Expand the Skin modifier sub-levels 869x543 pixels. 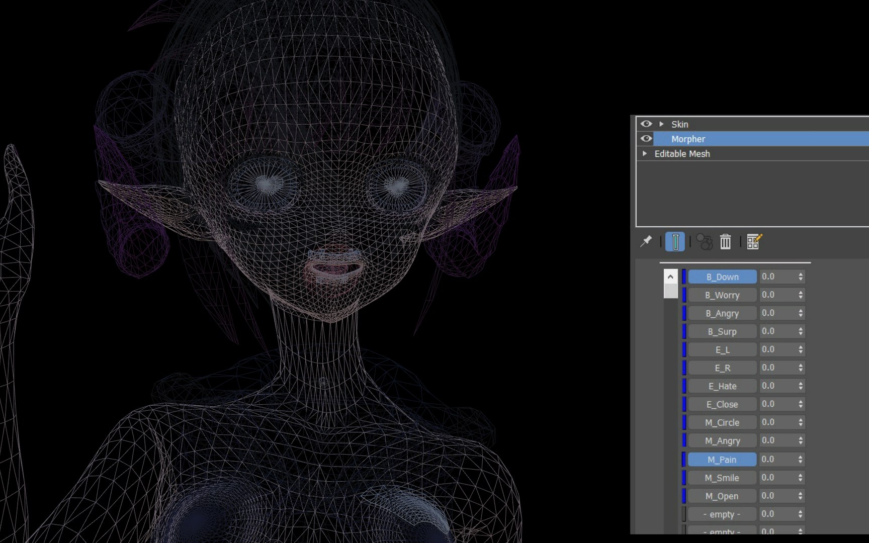662,124
